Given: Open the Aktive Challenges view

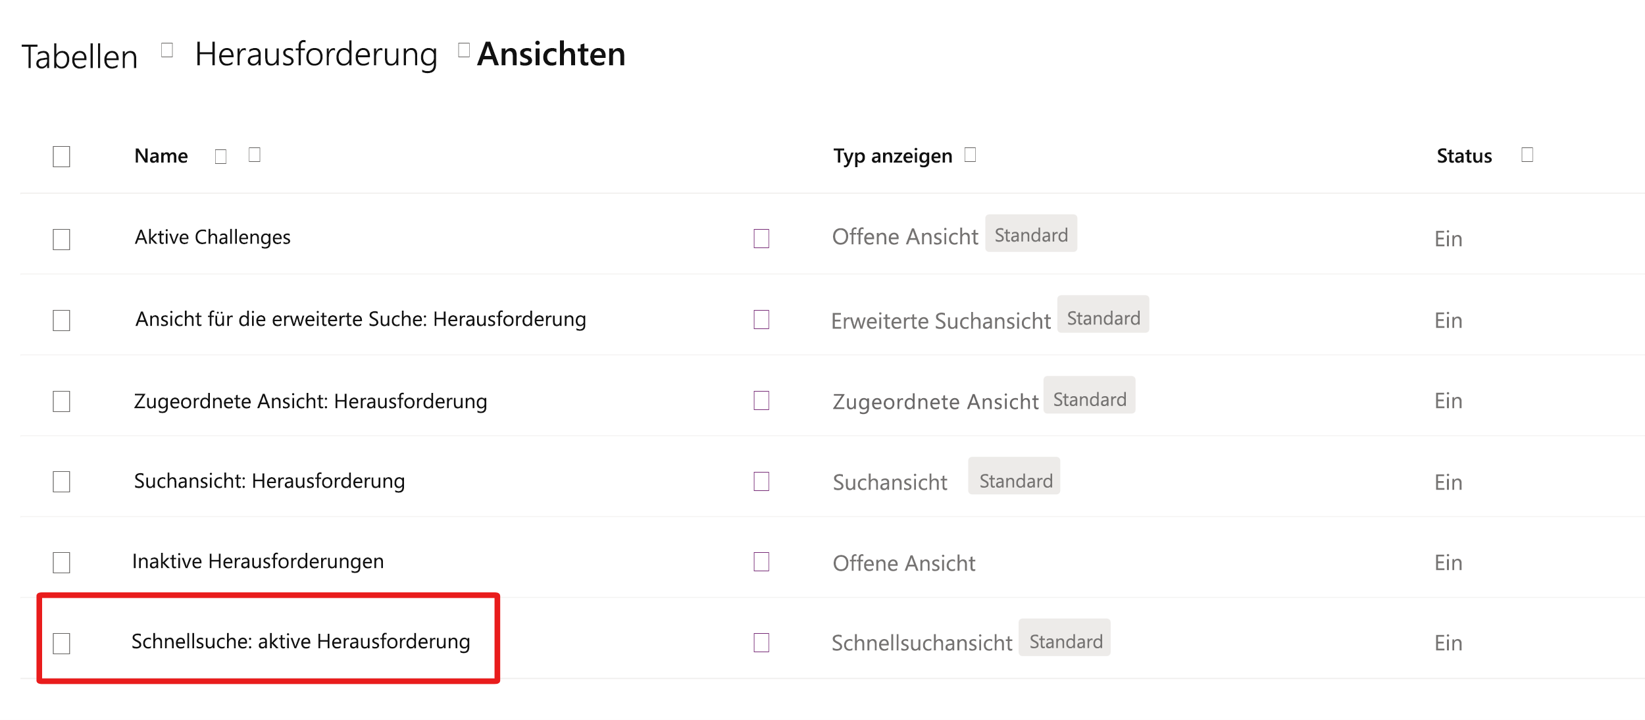Looking at the screenshot, I should click(x=213, y=237).
